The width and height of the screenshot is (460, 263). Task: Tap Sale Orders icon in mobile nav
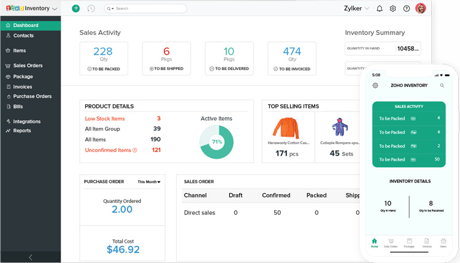coord(391,242)
